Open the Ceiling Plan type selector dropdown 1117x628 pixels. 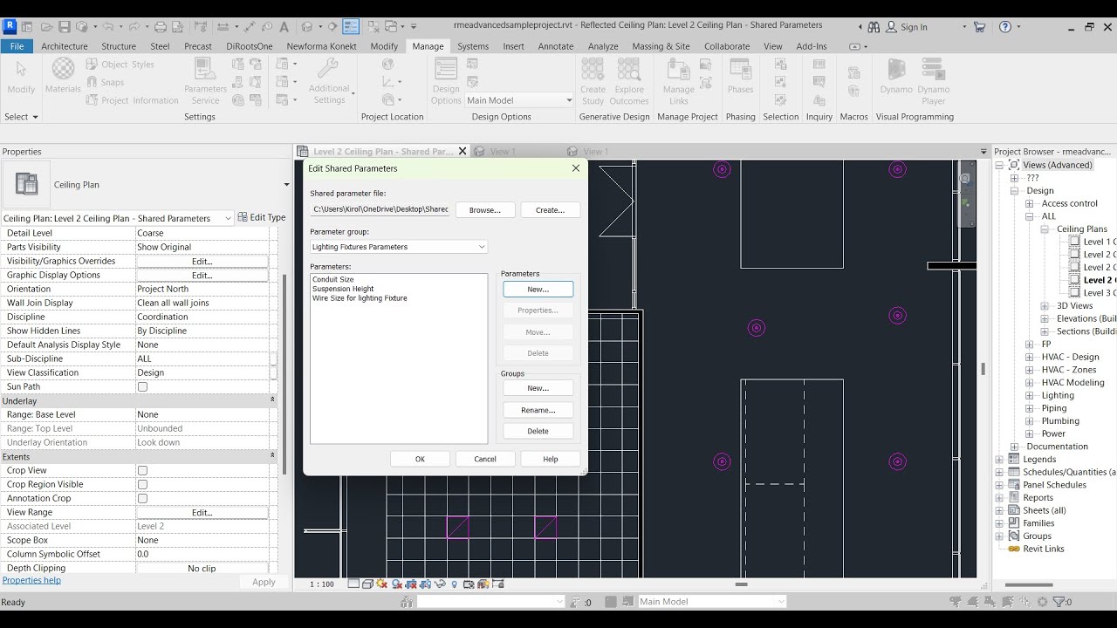click(285, 185)
